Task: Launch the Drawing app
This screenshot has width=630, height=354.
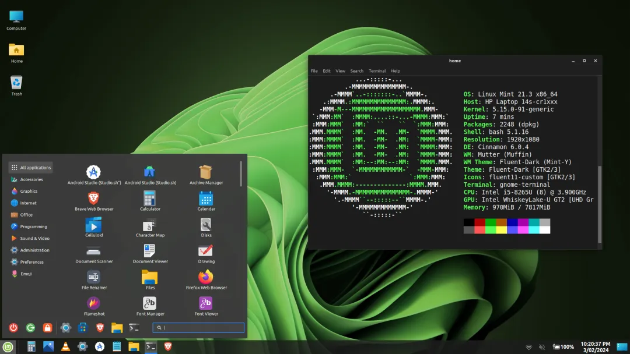Action: [206, 254]
